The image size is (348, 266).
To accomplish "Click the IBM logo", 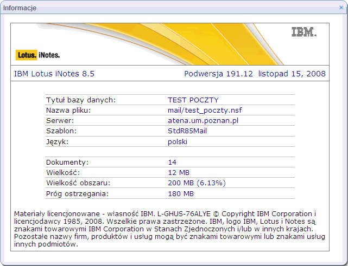I will click(304, 32).
